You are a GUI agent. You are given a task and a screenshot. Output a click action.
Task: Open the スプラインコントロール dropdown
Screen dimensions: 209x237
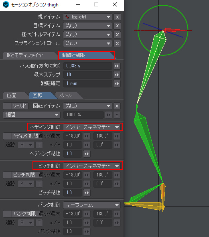tap(87, 44)
